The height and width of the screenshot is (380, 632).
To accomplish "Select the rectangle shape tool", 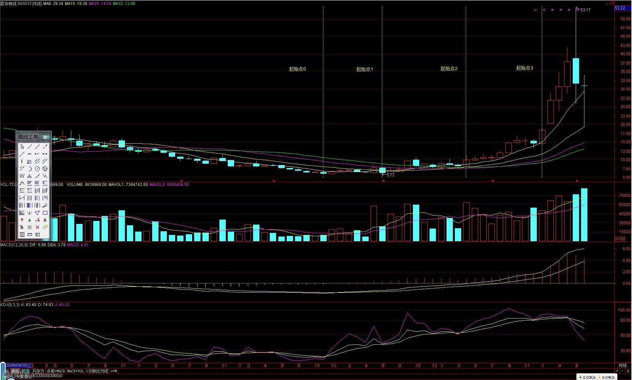I will [x=45, y=213].
